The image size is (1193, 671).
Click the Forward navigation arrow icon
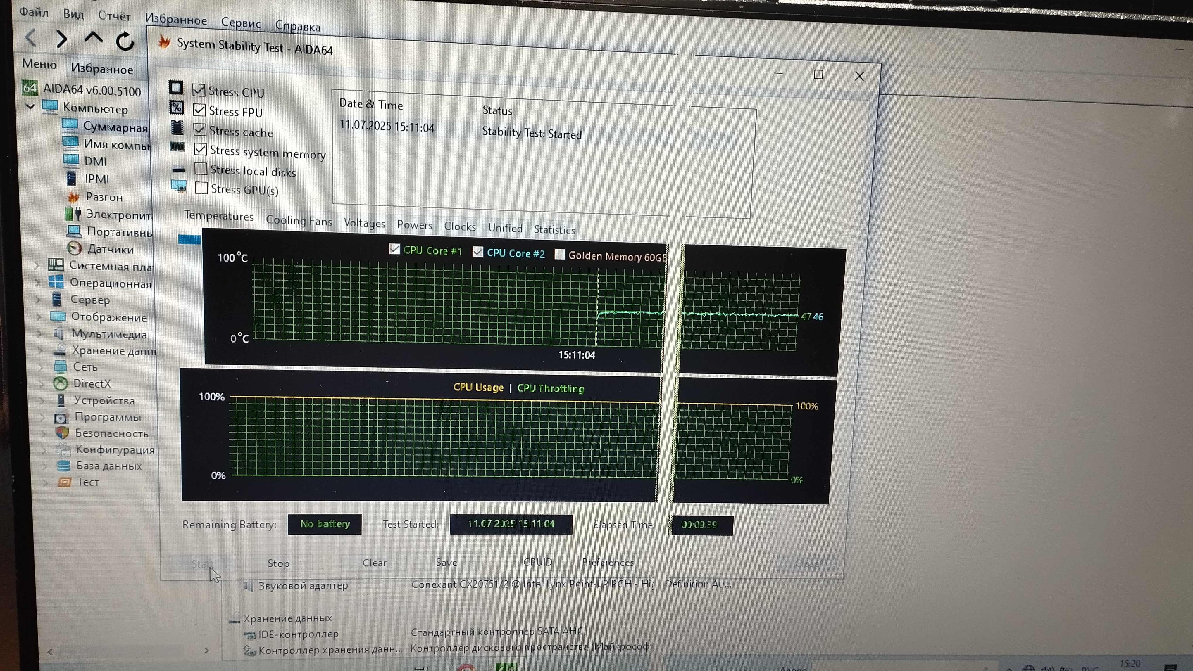pos(61,39)
